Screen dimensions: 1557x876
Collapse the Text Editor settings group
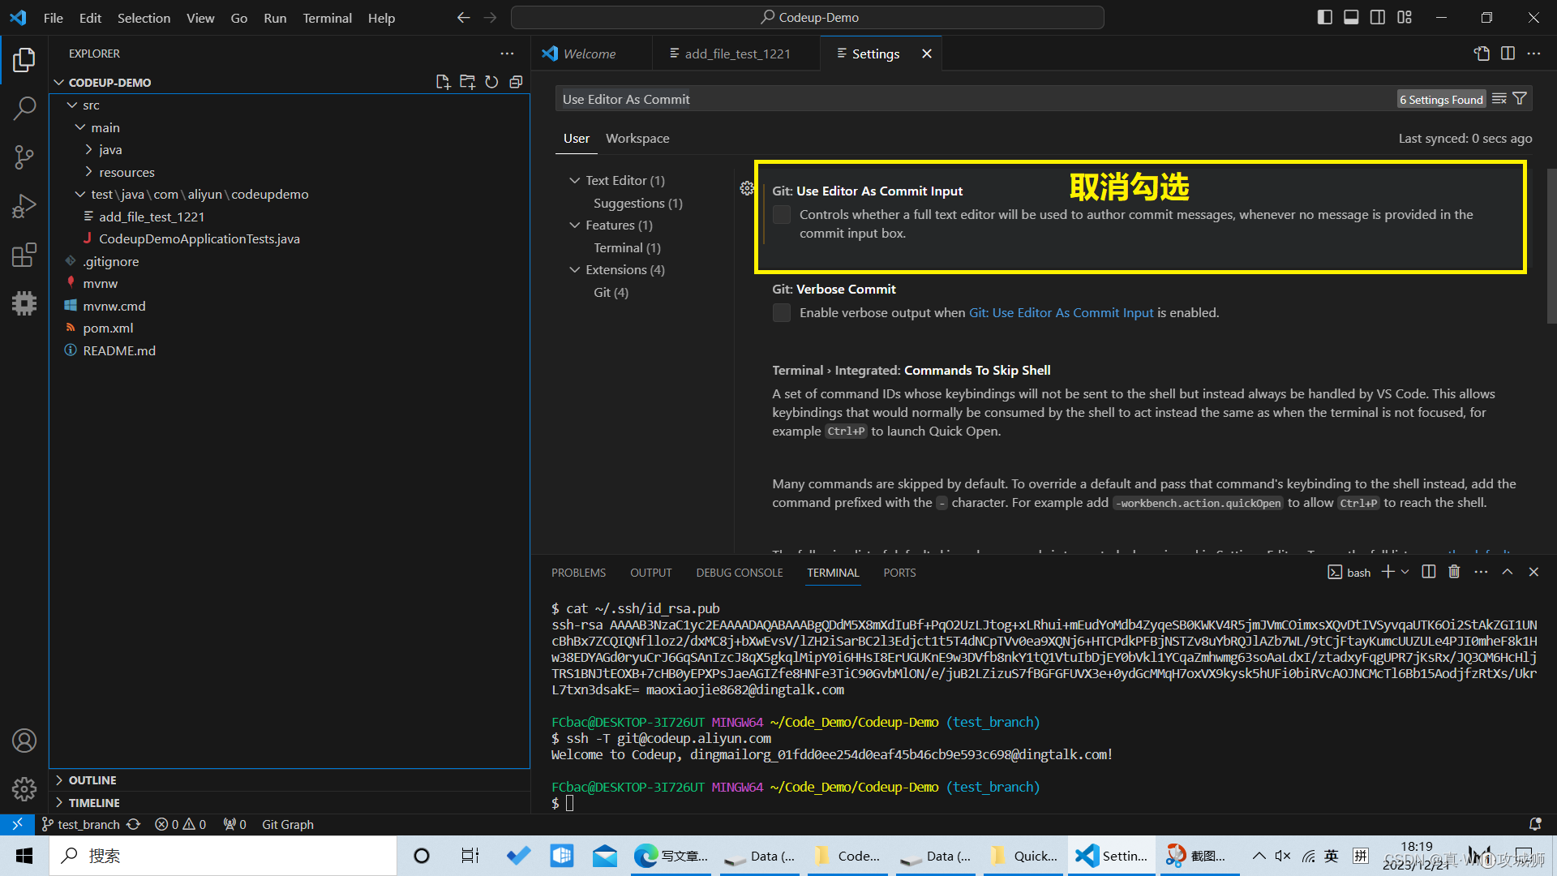[x=575, y=180]
